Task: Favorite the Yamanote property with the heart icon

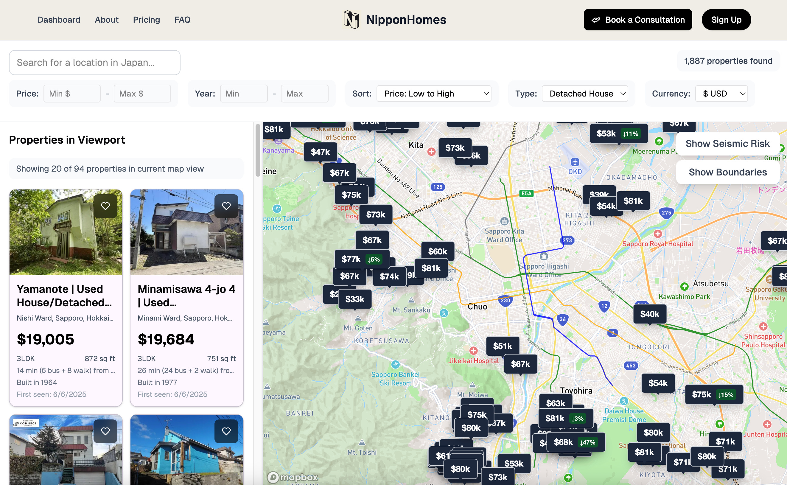Action: (105, 206)
